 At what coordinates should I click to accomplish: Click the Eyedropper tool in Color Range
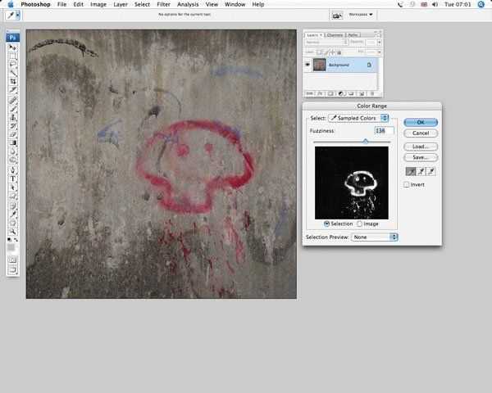410,170
